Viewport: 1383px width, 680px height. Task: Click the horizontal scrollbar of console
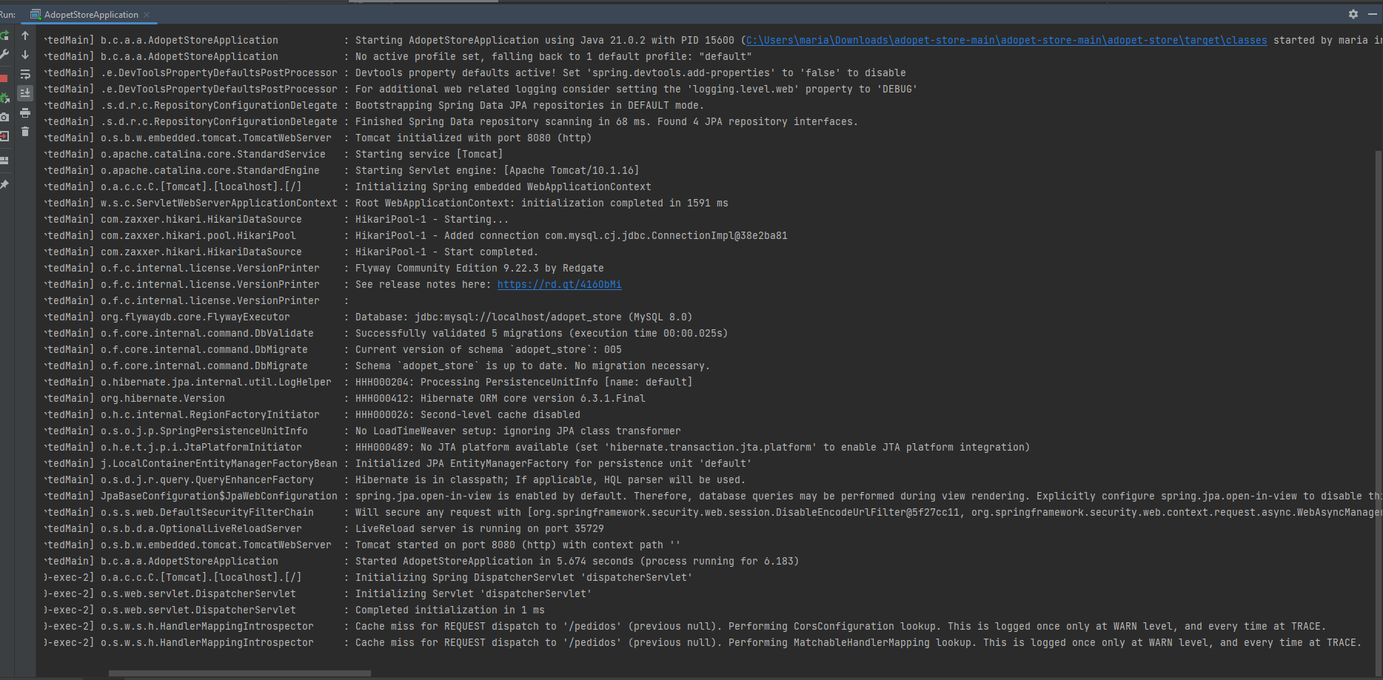tap(239, 673)
